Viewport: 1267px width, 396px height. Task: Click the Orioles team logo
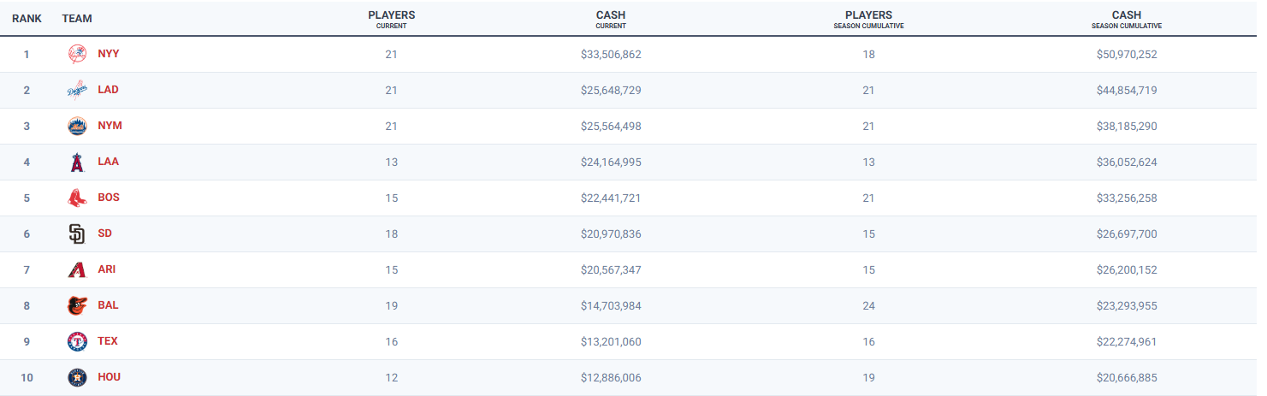[x=77, y=305]
